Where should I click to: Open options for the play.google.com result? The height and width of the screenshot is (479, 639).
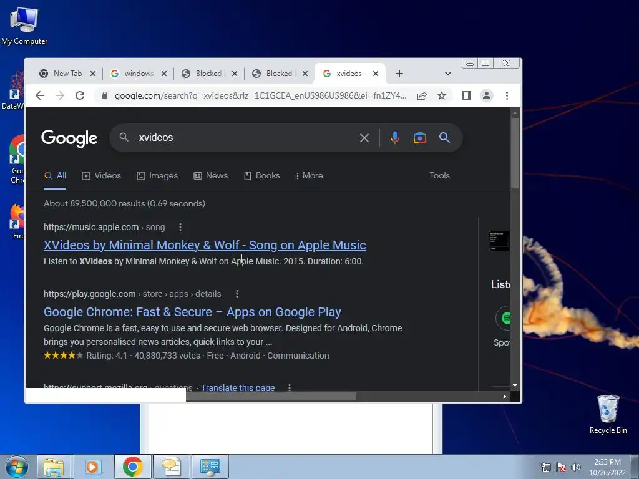[237, 294]
